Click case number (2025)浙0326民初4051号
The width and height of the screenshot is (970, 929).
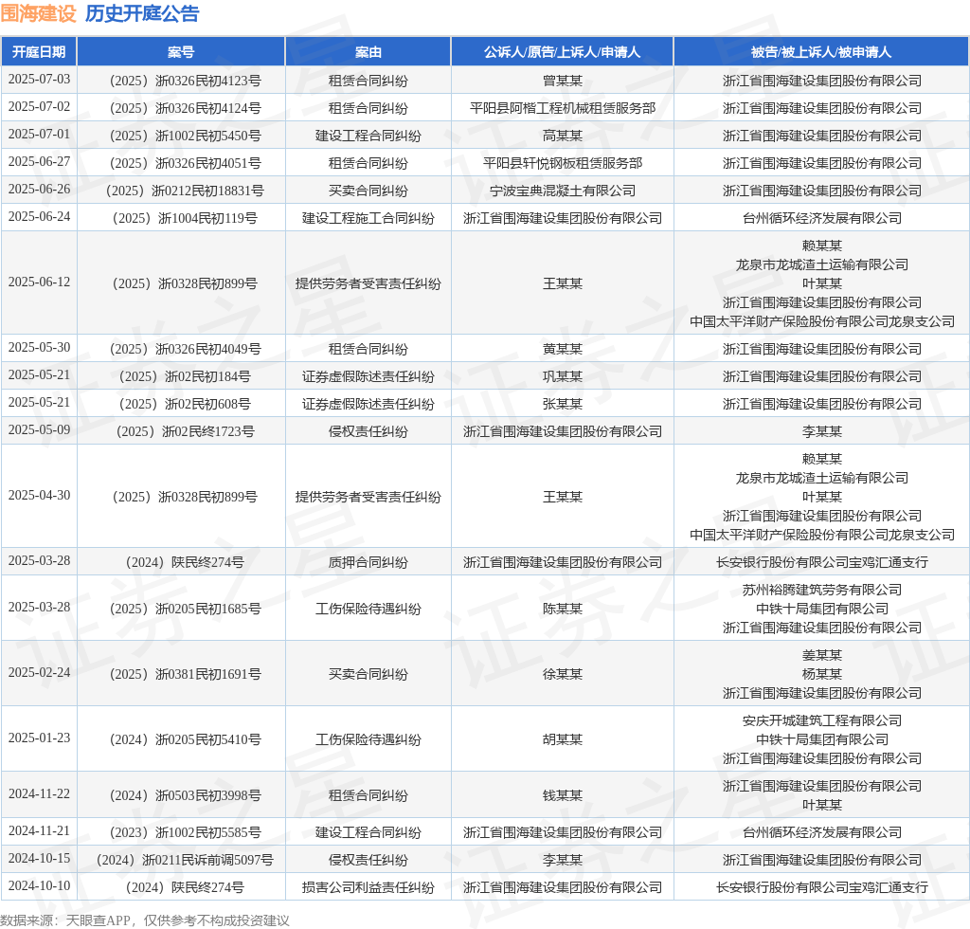point(185,163)
